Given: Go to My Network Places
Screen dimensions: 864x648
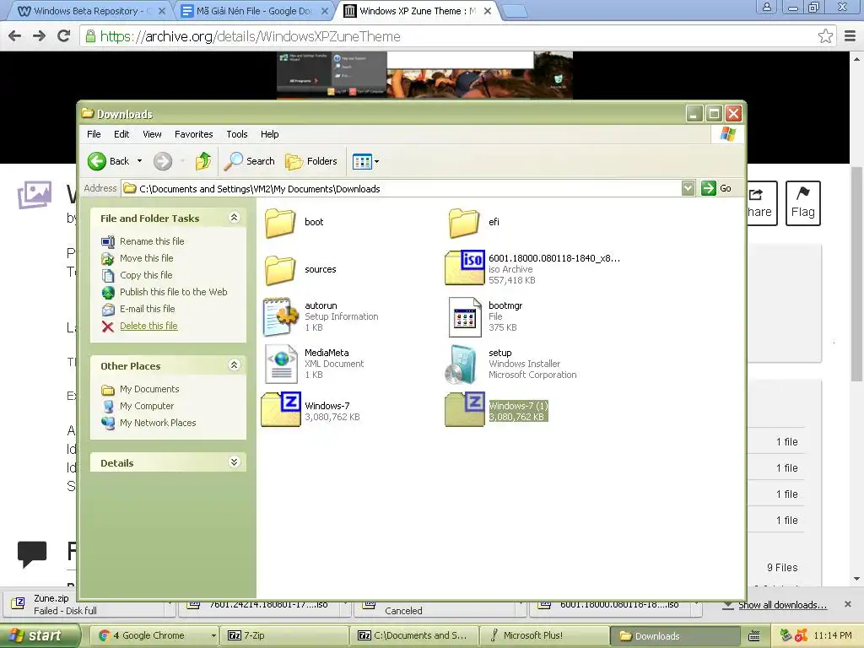Looking at the screenshot, I should click(x=158, y=423).
